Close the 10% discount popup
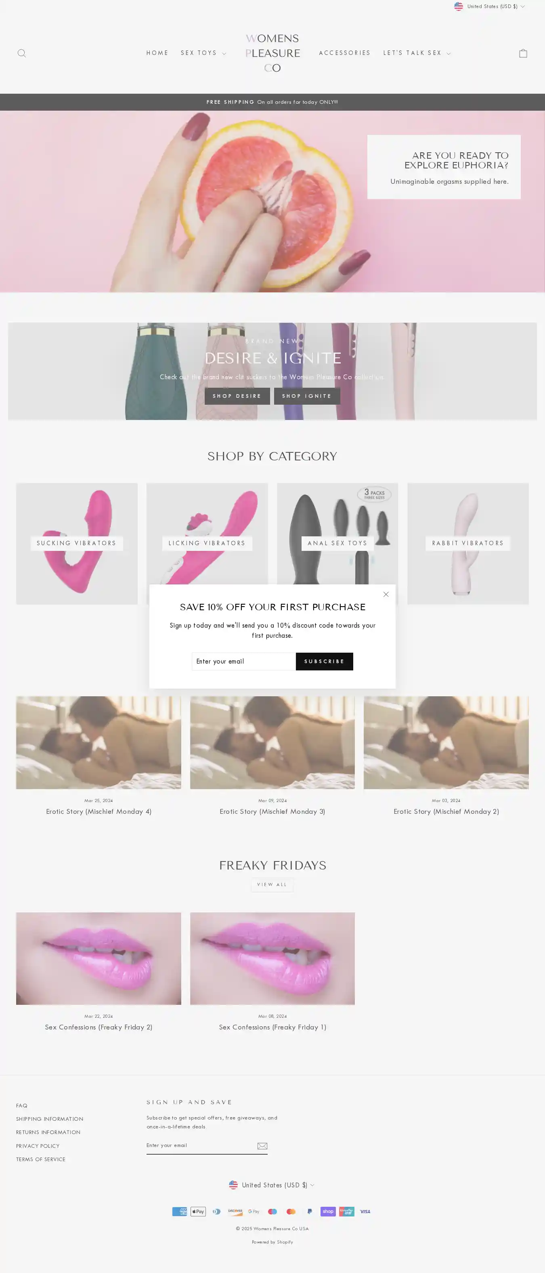Image resolution: width=545 pixels, height=1273 pixels. click(x=386, y=594)
